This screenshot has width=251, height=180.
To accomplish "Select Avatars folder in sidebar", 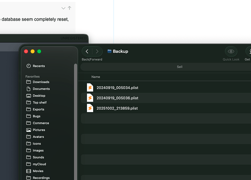I will pyautogui.click(x=35, y=137).
